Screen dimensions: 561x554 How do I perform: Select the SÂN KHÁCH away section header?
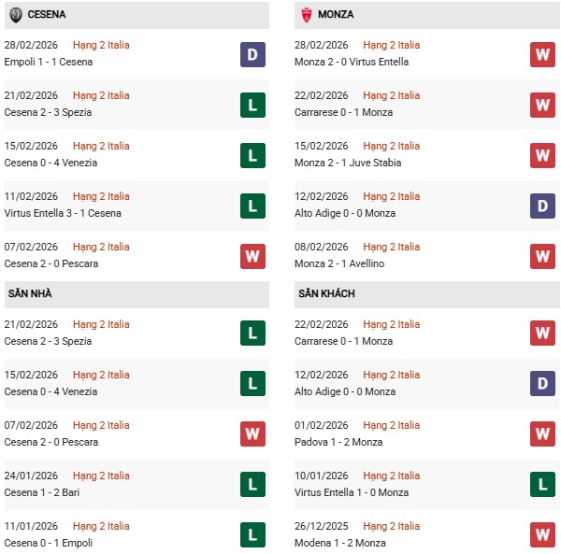pos(327,293)
